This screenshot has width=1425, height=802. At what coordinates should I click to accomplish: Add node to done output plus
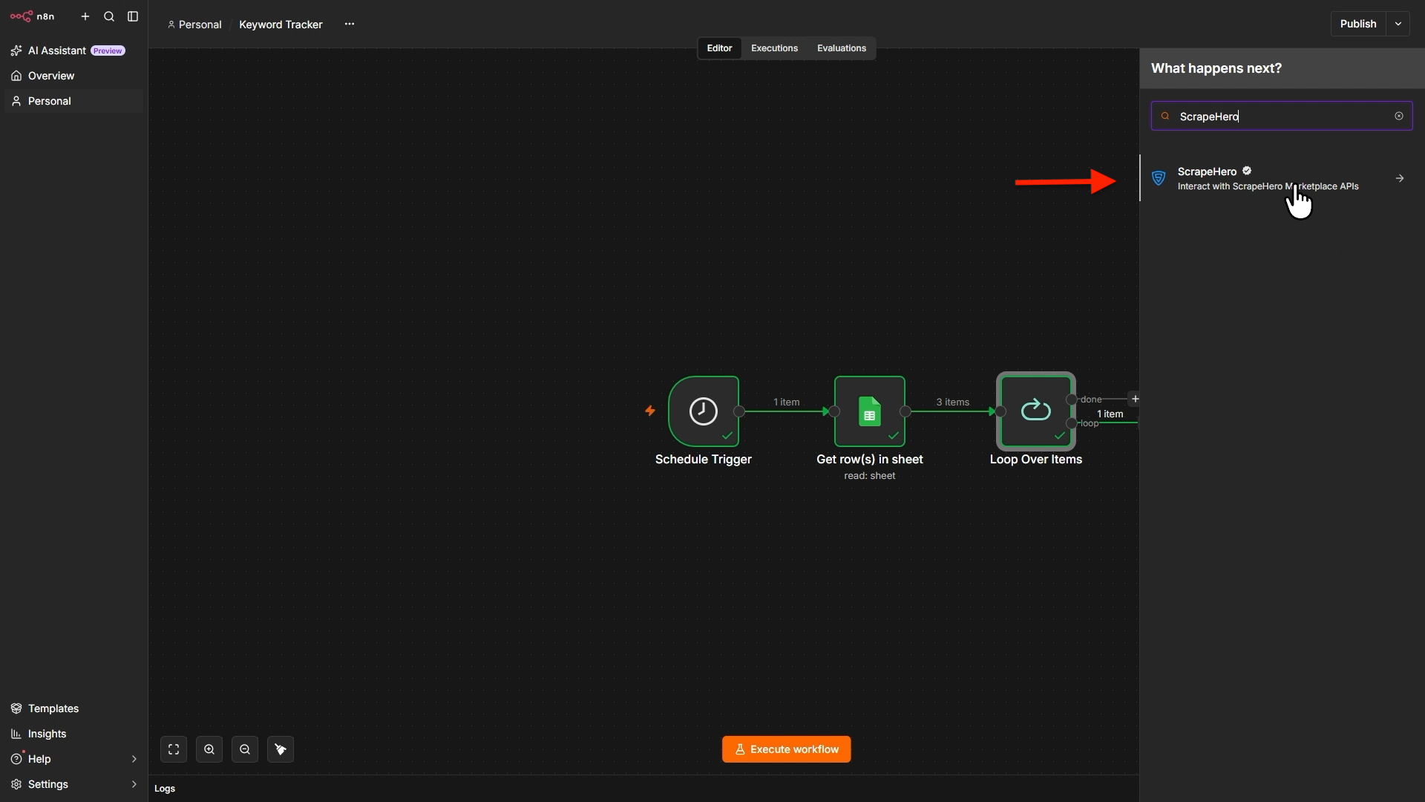1134,399
